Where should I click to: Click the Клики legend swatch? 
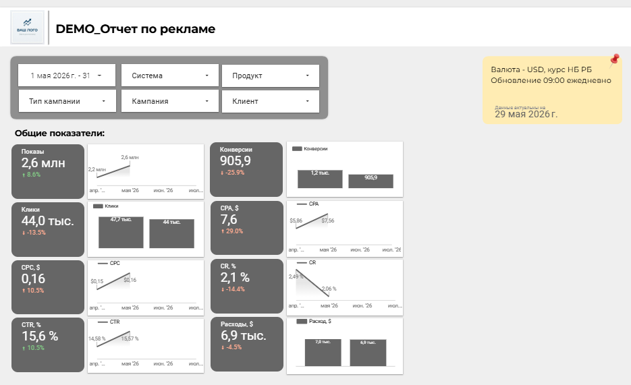pos(98,206)
